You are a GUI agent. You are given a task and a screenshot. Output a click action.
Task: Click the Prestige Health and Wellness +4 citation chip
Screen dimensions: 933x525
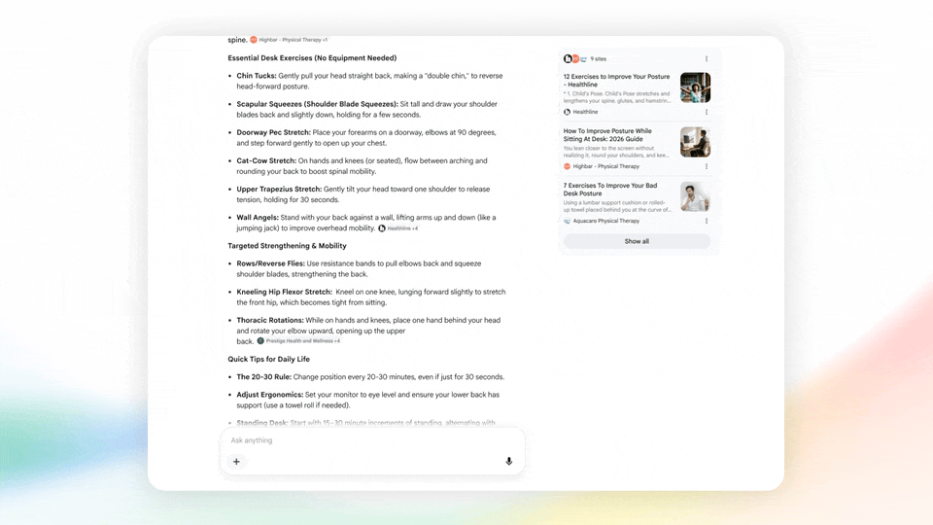298,341
